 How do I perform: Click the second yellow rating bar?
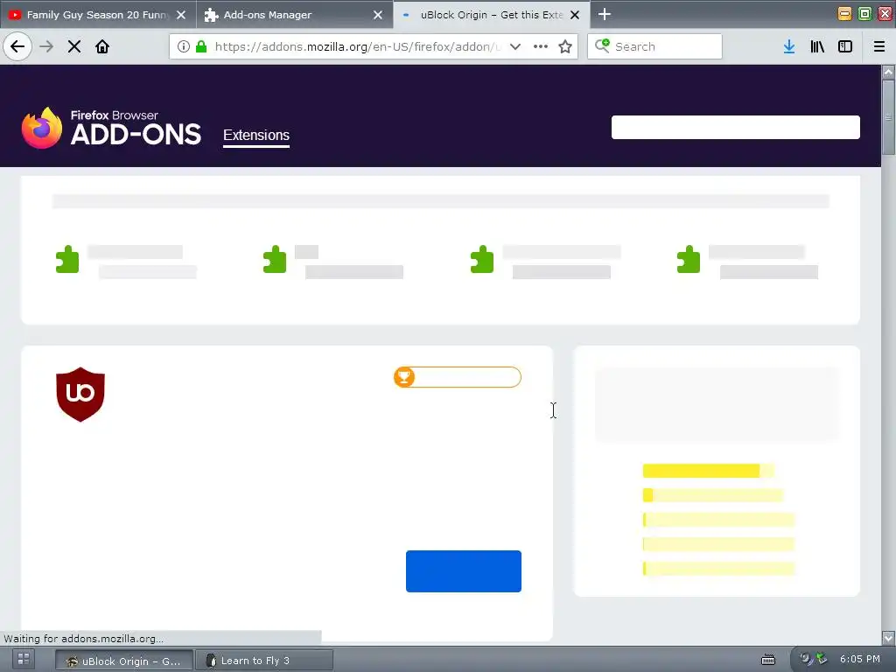pyautogui.click(x=712, y=495)
